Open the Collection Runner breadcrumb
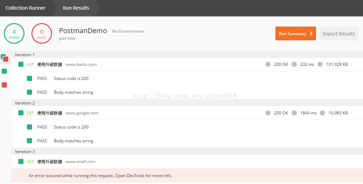363x184 pixels. 26,8
